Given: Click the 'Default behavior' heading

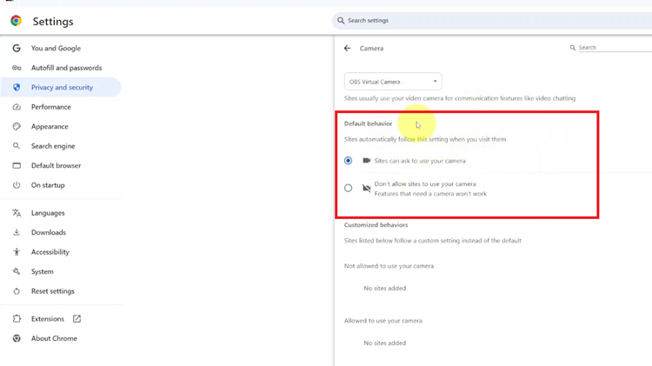Looking at the screenshot, I should pos(368,123).
